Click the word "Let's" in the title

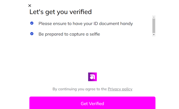coord(36,12)
